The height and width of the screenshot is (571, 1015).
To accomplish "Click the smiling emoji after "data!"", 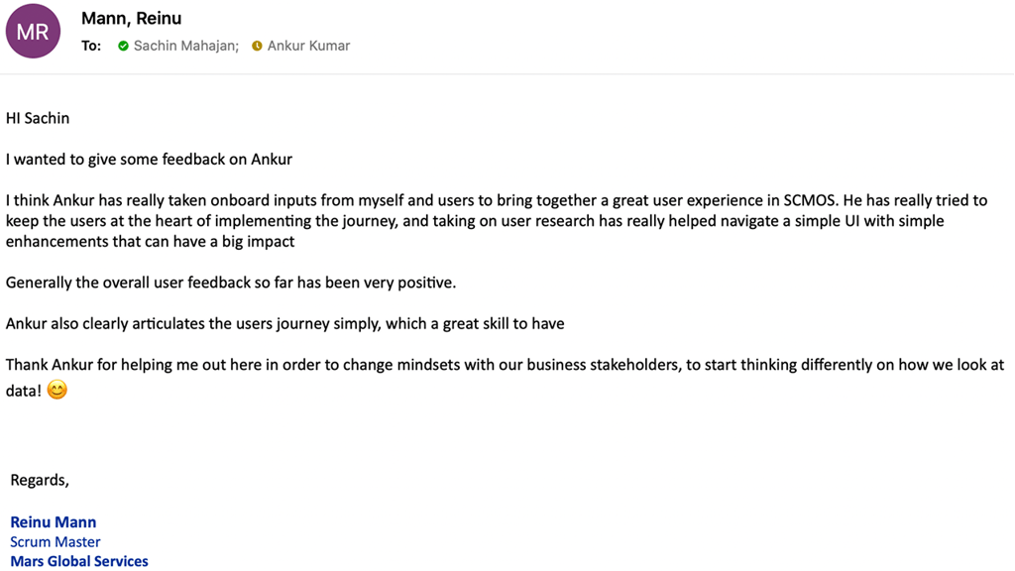I will coord(57,391).
